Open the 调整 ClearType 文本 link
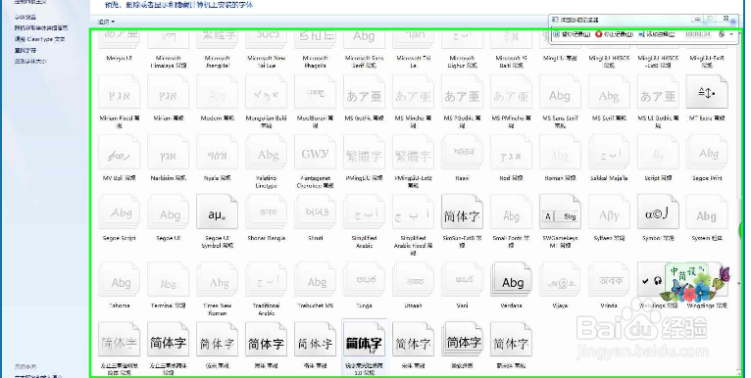Screen dimensions: 751x378 pyautogui.click(x=39, y=39)
